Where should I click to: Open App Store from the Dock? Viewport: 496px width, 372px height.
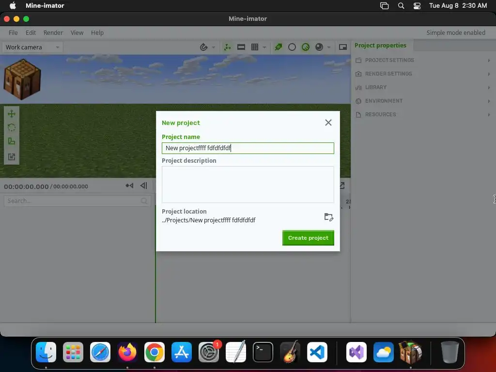click(182, 352)
